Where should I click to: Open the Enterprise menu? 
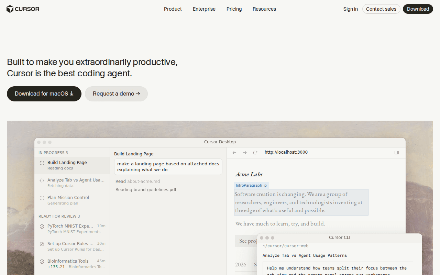tap(204, 9)
